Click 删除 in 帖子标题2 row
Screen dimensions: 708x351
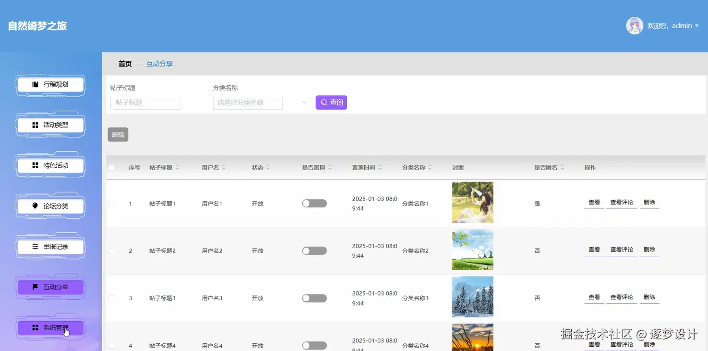[x=649, y=250]
